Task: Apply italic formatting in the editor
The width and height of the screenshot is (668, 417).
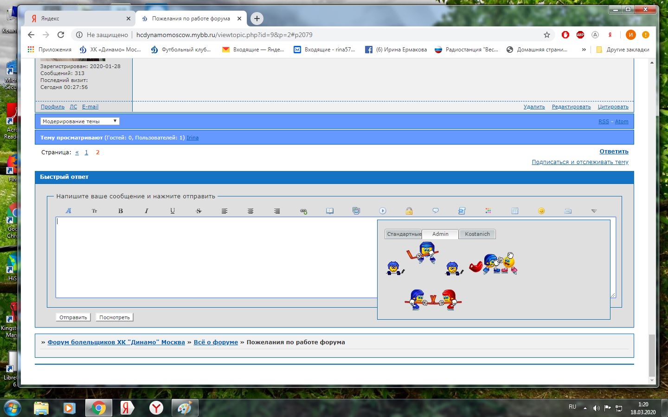Action: pyautogui.click(x=147, y=211)
